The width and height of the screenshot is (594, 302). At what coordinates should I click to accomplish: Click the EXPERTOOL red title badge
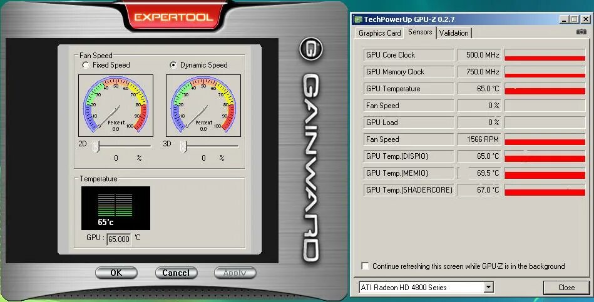pos(174,17)
